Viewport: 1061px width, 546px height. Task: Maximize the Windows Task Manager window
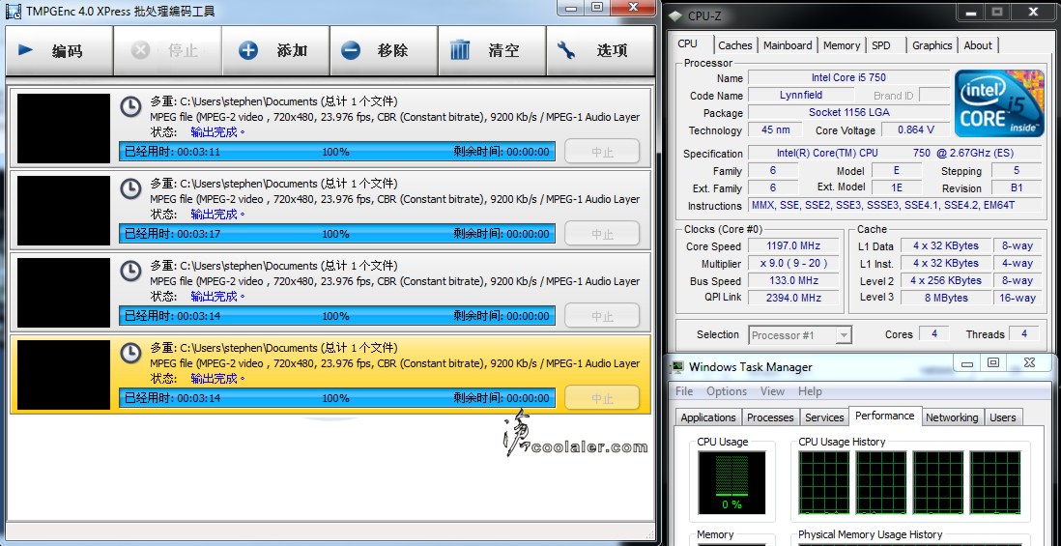pos(993,362)
